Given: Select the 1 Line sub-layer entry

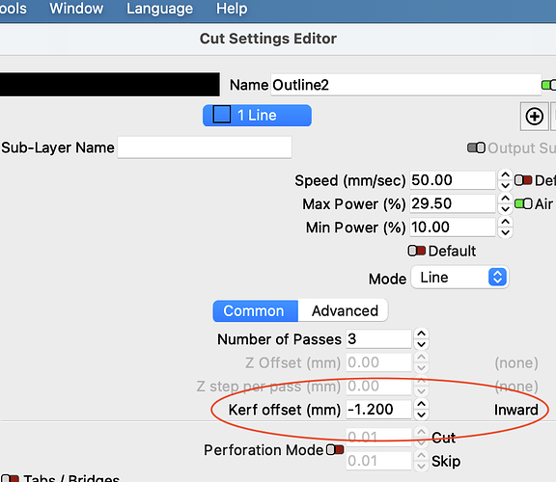Looking at the screenshot, I should click(257, 116).
